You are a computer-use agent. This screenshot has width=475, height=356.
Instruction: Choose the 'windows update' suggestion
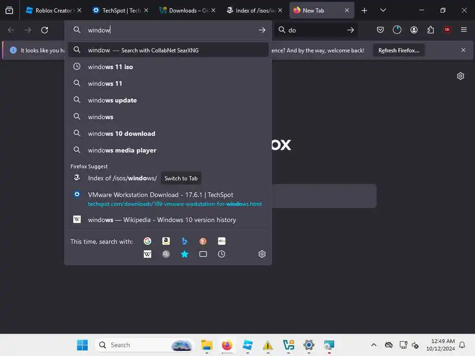coord(168,100)
